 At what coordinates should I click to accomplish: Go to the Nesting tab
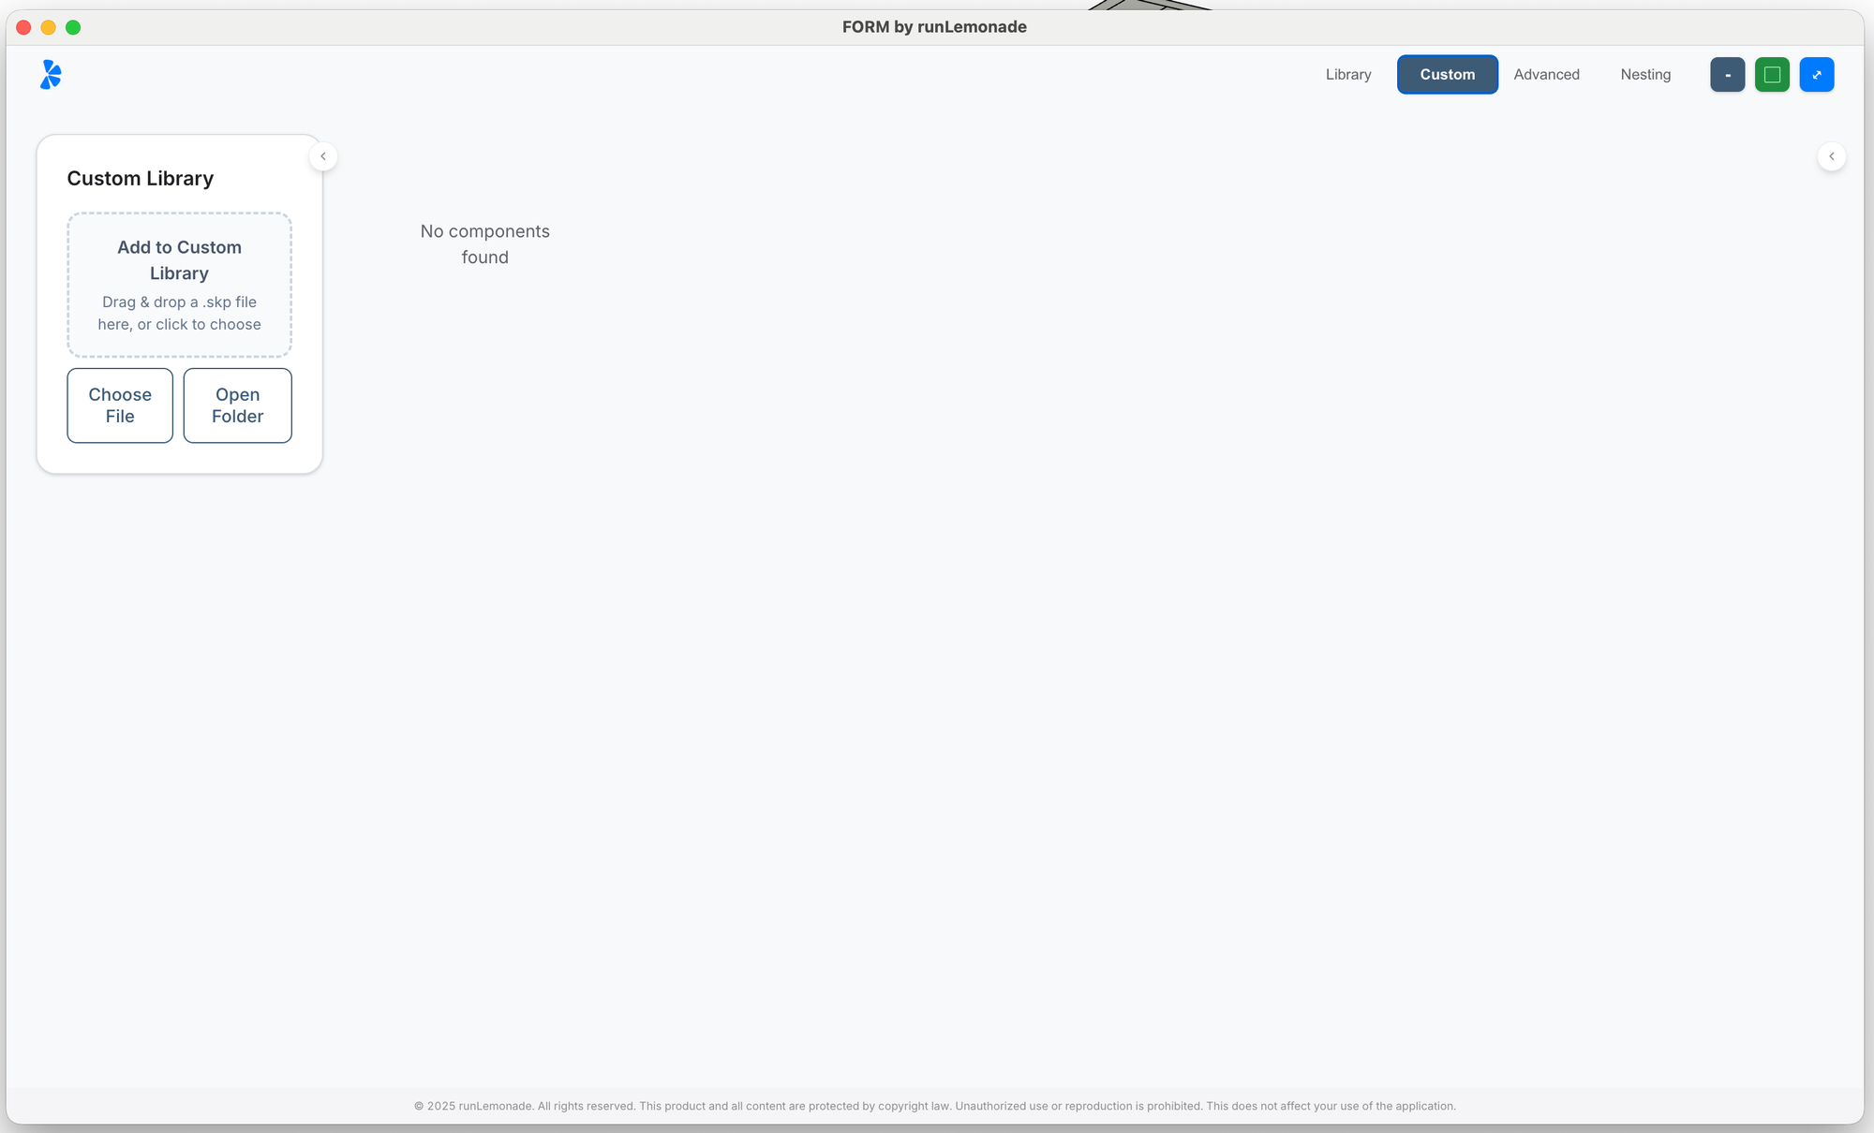pos(1645,74)
